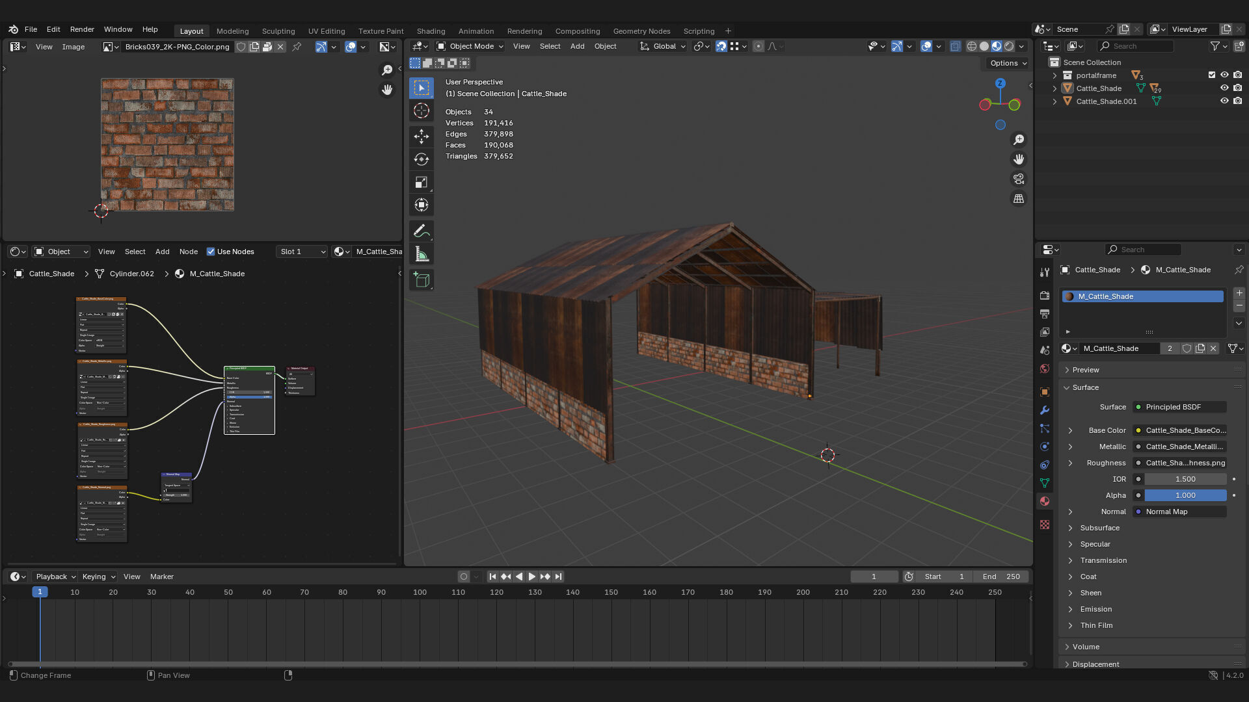Switch orthographic/perspective grid icon
The width and height of the screenshot is (1249, 702).
click(1019, 199)
